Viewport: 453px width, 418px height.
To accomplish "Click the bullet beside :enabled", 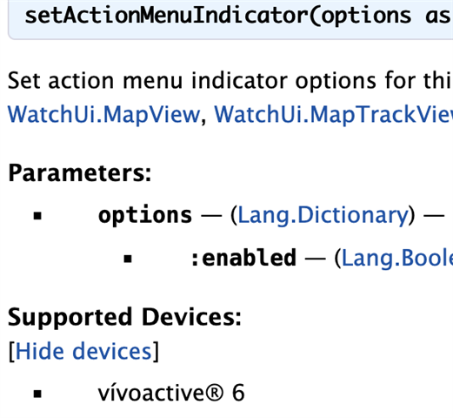I will [128, 259].
